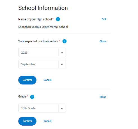Click the chevron arrow of the September selector
The width and height of the screenshot is (138, 129).
(62, 64)
